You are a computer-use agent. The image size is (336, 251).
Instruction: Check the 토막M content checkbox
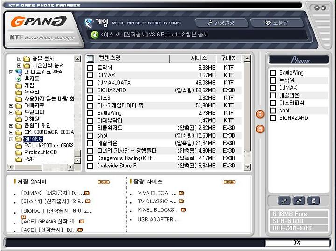click(90, 68)
